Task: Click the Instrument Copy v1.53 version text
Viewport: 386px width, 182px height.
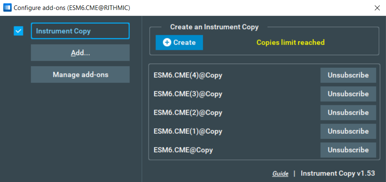Action: coord(338,173)
